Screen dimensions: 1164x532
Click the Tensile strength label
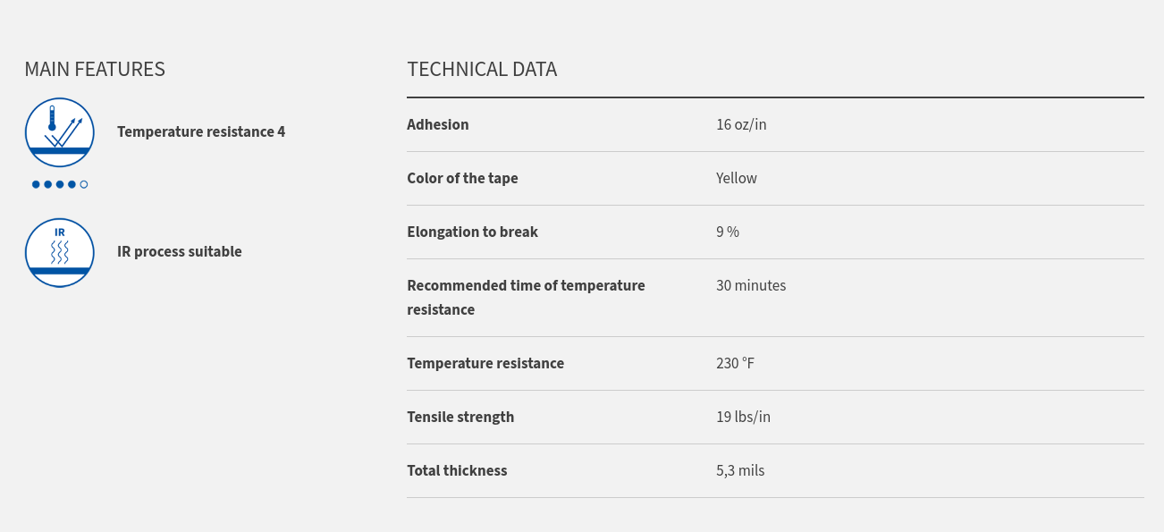[460, 417]
